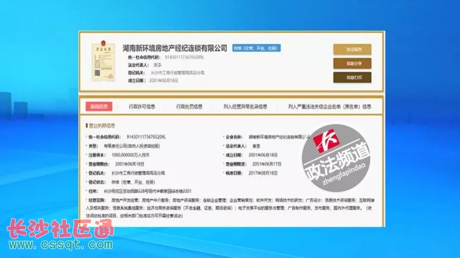Click header registration authority 长沙市工商行政管理局雨花分局
460x258 pixels.
coord(178,72)
